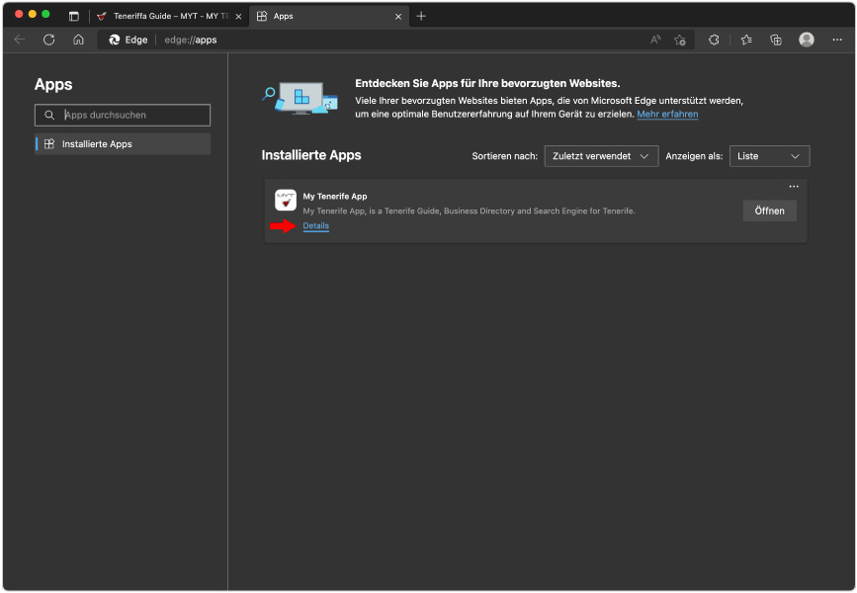Image resolution: width=857 pixels, height=593 pixels.
Task: Open more options for My Tenerife App
Action: (x=793, y=187)
